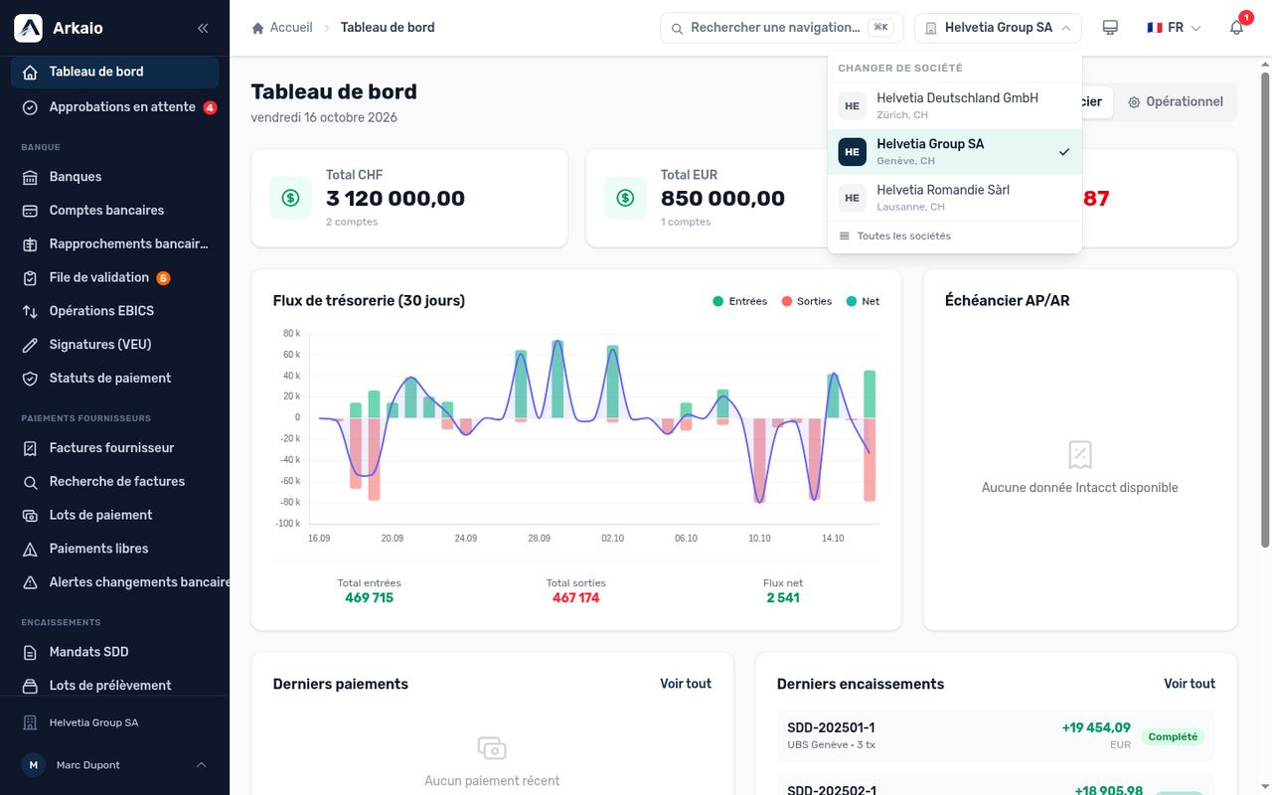Open Paiements libres sidebar item
Image resolution: width=1272 pixels, height=795 pixels.
(115, 549)
